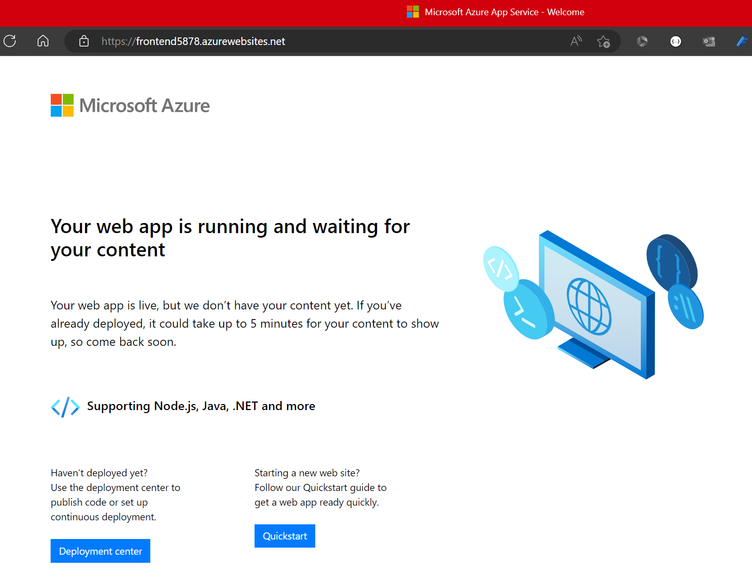Click the Microsoft favicon in the title bar
Viewport: 752px width, 583px height.
[413, 12]
